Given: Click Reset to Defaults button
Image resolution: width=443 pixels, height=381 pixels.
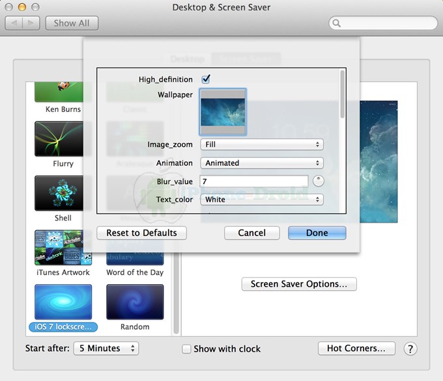Looking at the screenshot, I should coord(141,233).
